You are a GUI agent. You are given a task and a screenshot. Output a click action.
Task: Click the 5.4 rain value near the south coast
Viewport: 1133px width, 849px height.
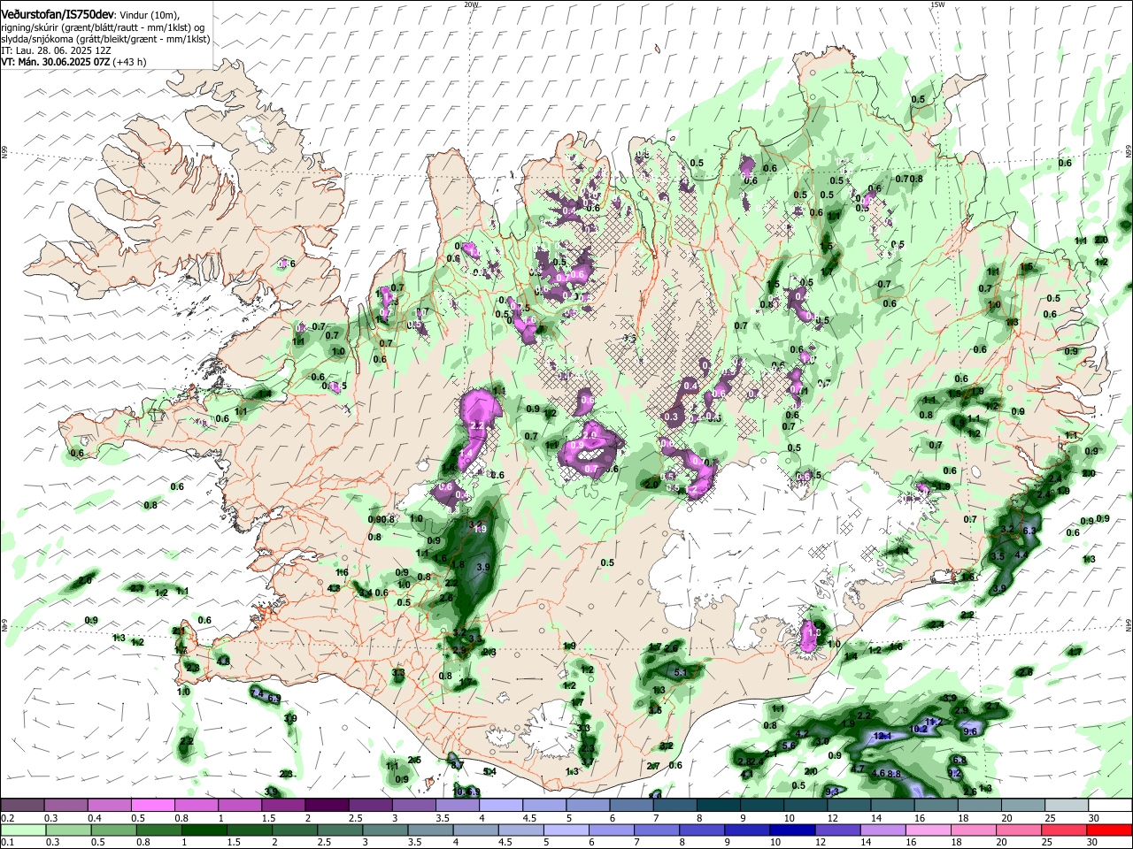(x=489, y=772)
